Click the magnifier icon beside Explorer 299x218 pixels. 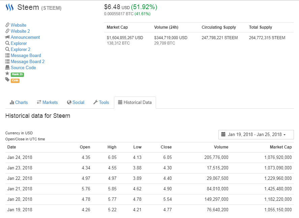click(7, 43)
